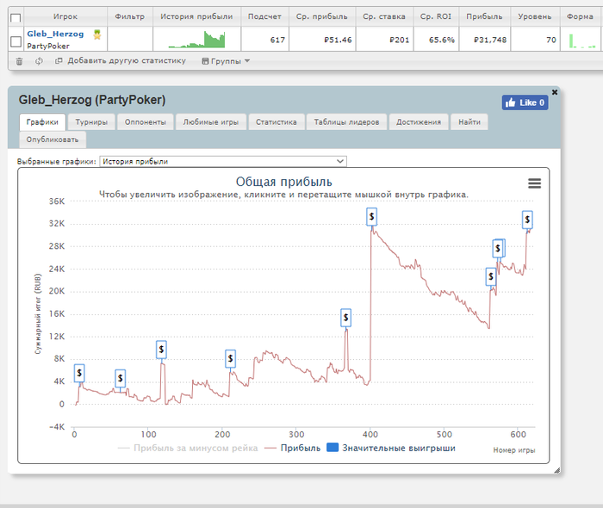Click the 'Фильтр' column header
This screenshot has height=508, width=603.
tap(130, 16)
